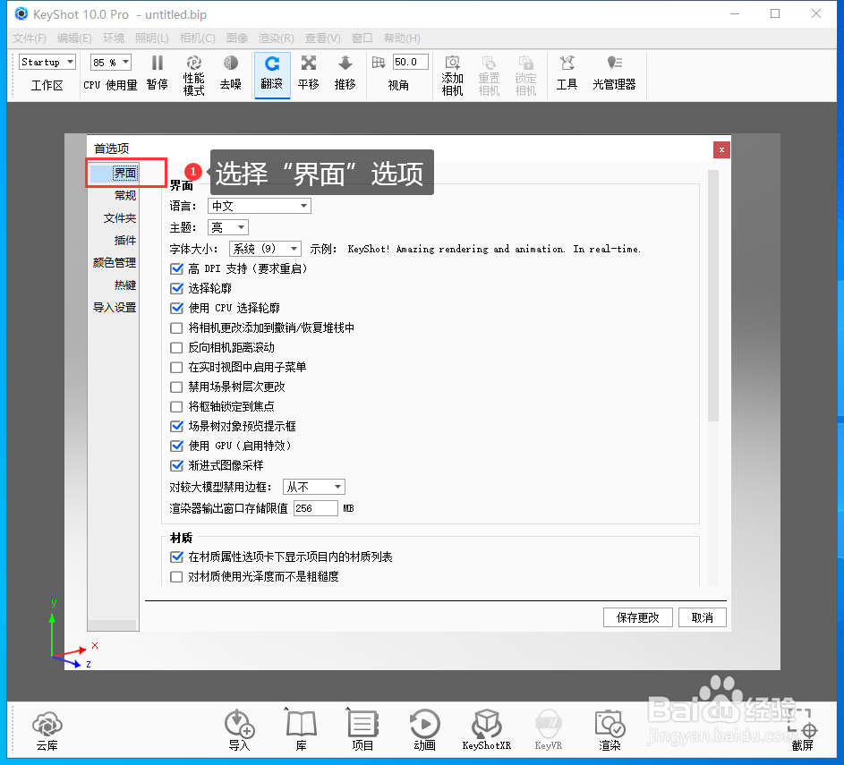
Task: Open the 云库 (Cloud Library)
Action: coord(47,725)
